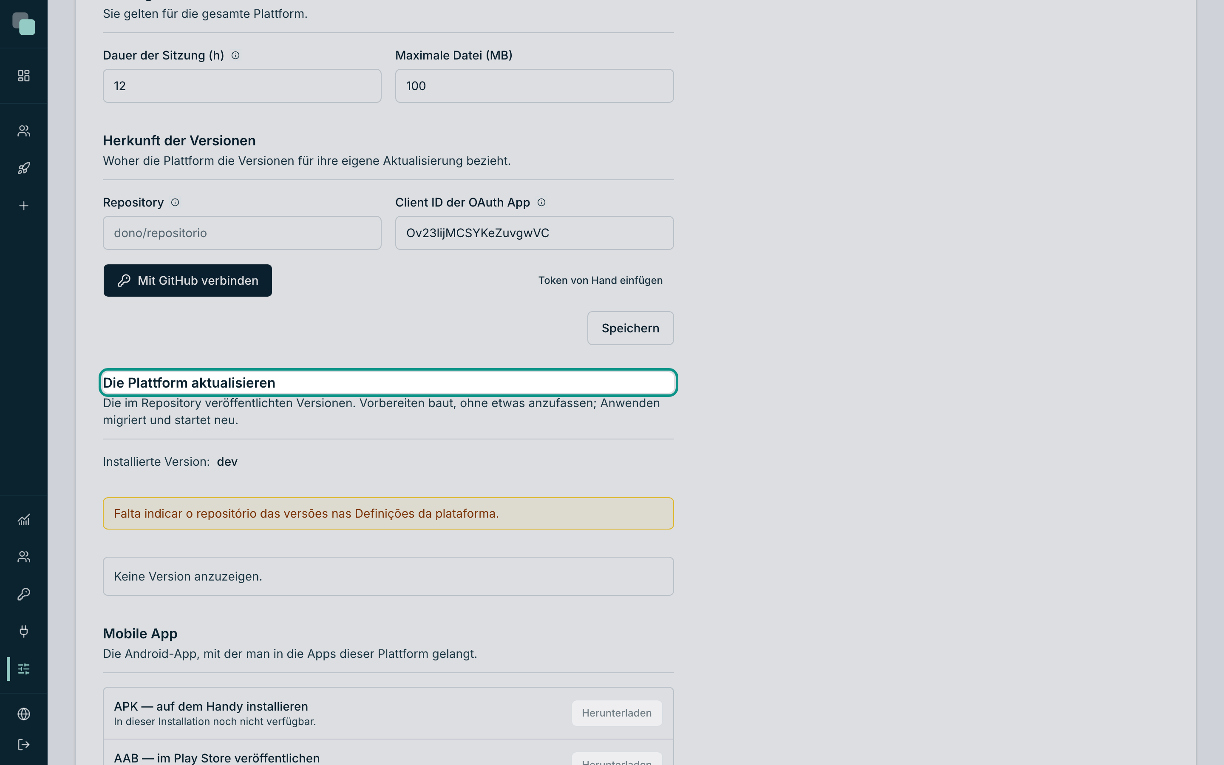This screenshot has height=765, width=1224.
Task: Open the dashboard grid icon in sidebar
Action: tap(24, 76)
